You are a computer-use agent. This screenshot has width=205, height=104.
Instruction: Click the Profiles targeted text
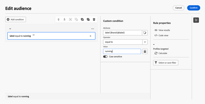(161, 49)
